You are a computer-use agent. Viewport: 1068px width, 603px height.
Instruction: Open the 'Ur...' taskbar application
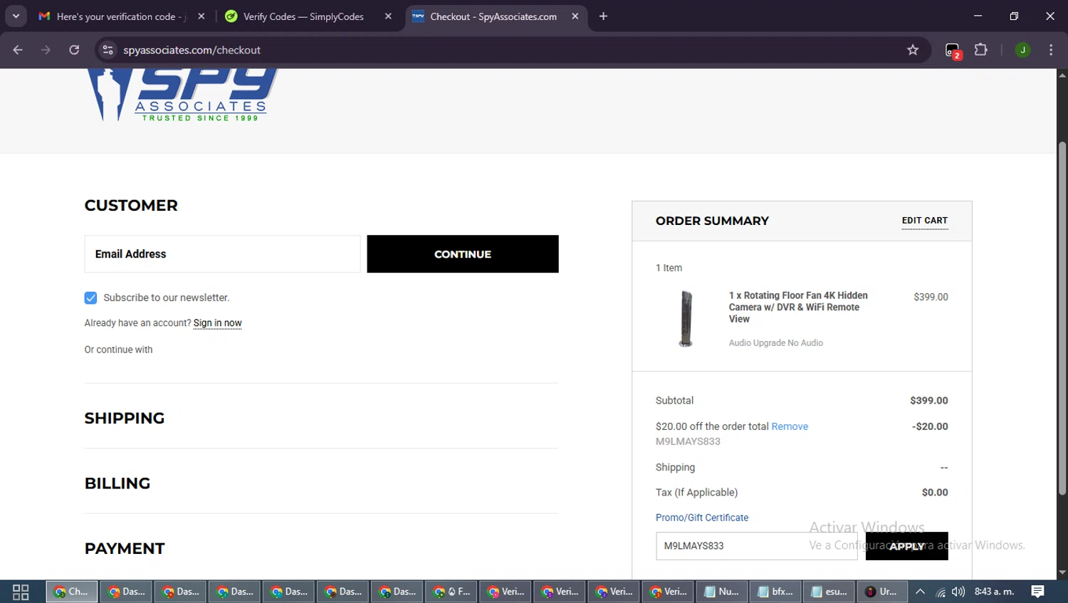point(883,592)
